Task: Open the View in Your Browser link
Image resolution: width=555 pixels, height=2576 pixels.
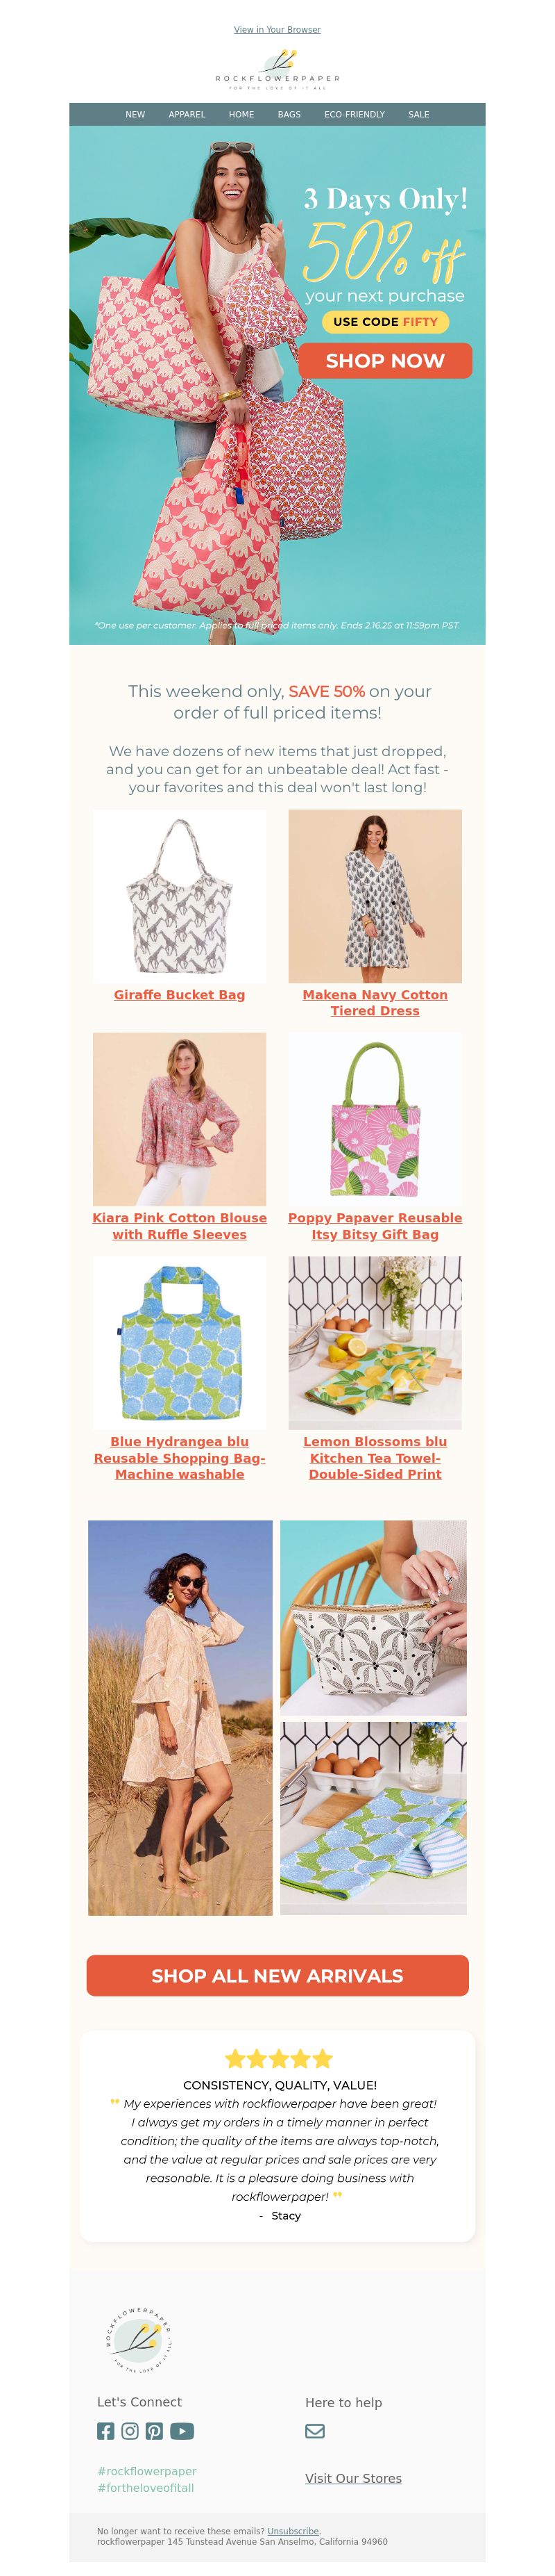Action: tap(277, 30)
